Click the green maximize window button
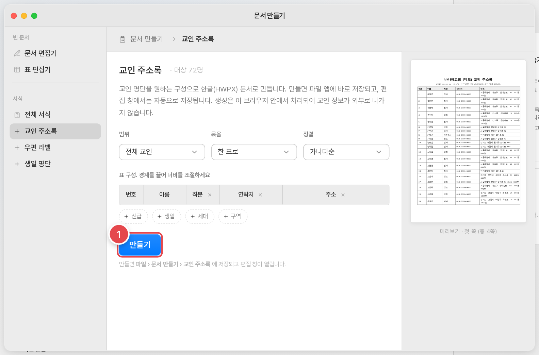 34,16
